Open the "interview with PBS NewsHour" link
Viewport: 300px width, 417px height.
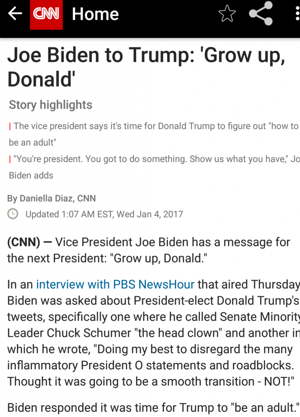(x=115, y=284)
